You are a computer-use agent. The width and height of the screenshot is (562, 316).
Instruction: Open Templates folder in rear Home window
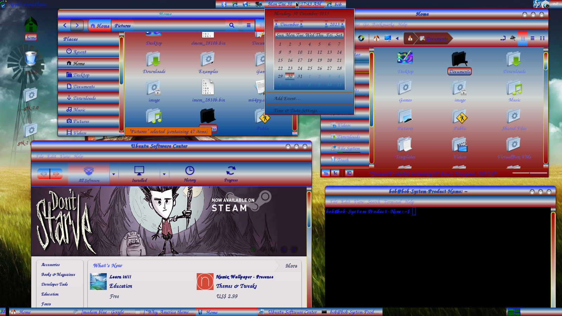point(405,148)
